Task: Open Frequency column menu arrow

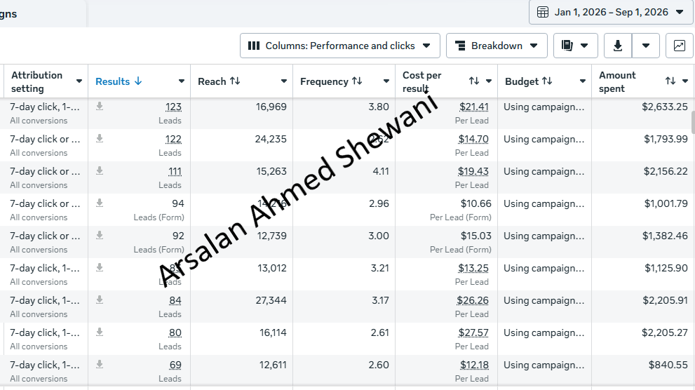Action: point(386,81)
